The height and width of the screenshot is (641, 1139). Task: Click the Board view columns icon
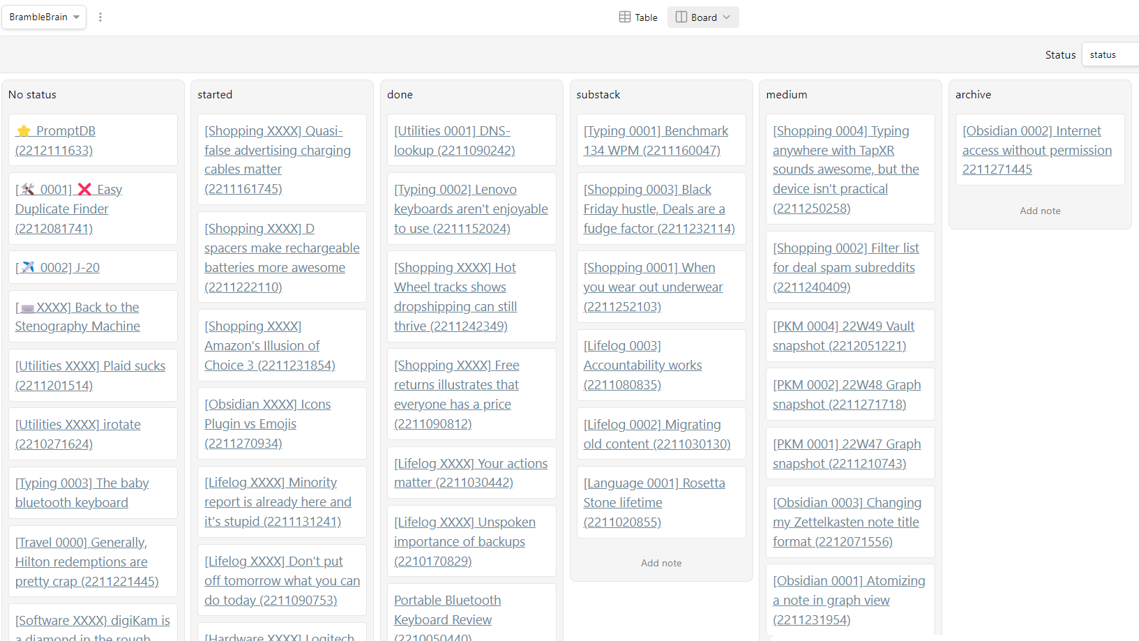681,17
